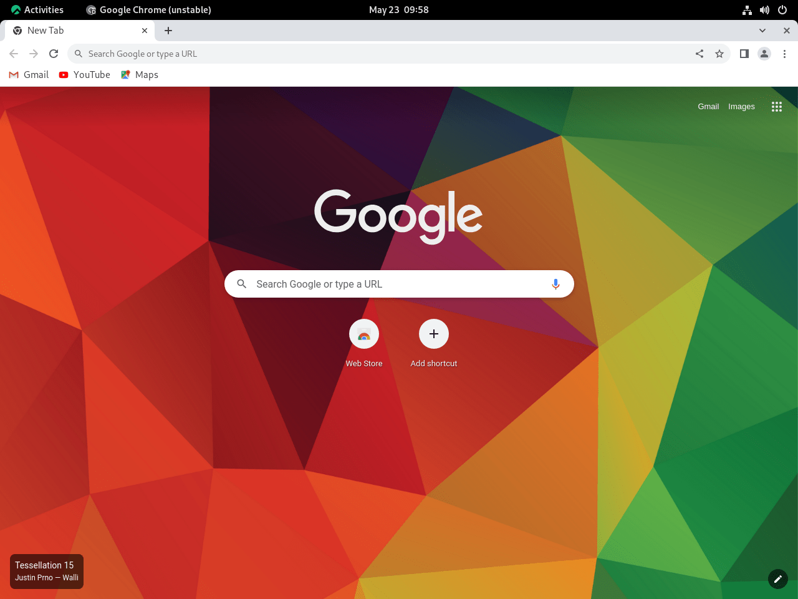Screen dimensions: 798x599
Task: Open Gmail bookmark in bookmarks bar
Action: [x=29, y=75]
